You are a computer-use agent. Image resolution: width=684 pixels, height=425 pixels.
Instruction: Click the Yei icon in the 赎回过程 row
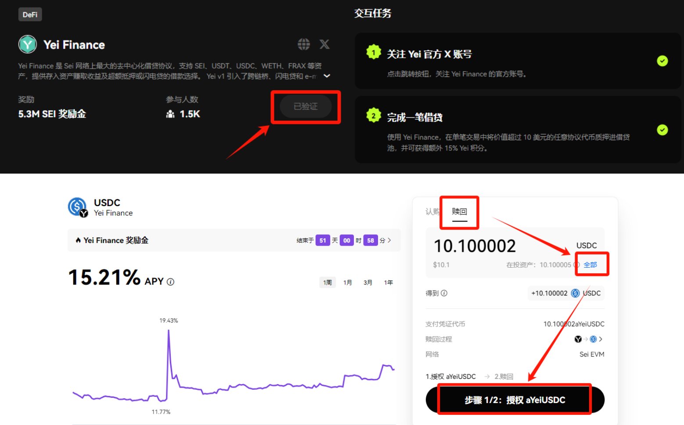[578, 339]
